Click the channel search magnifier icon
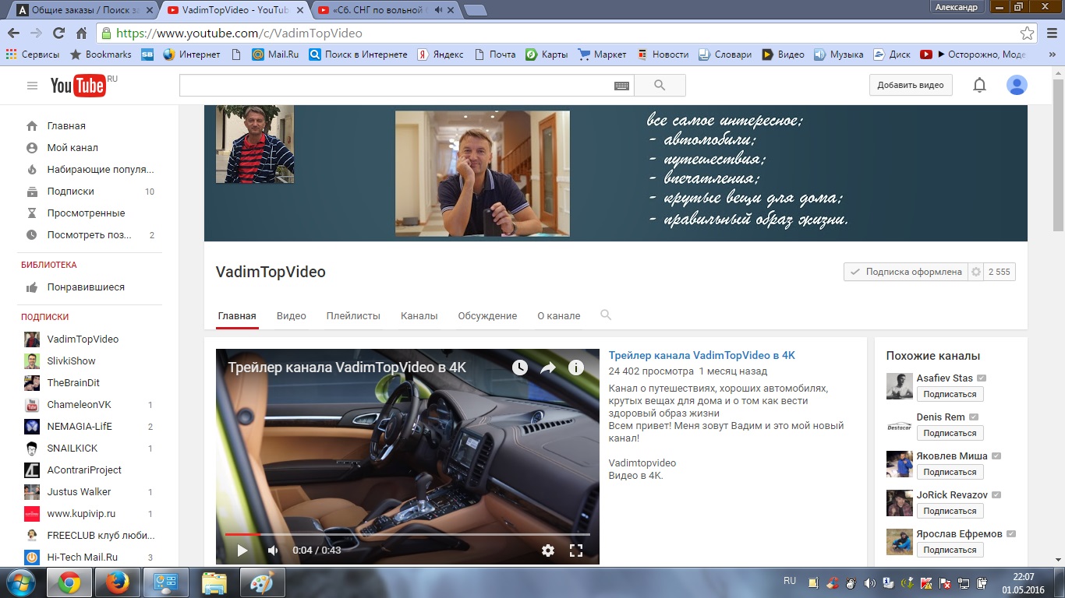1065x598 pixels. 606,315
